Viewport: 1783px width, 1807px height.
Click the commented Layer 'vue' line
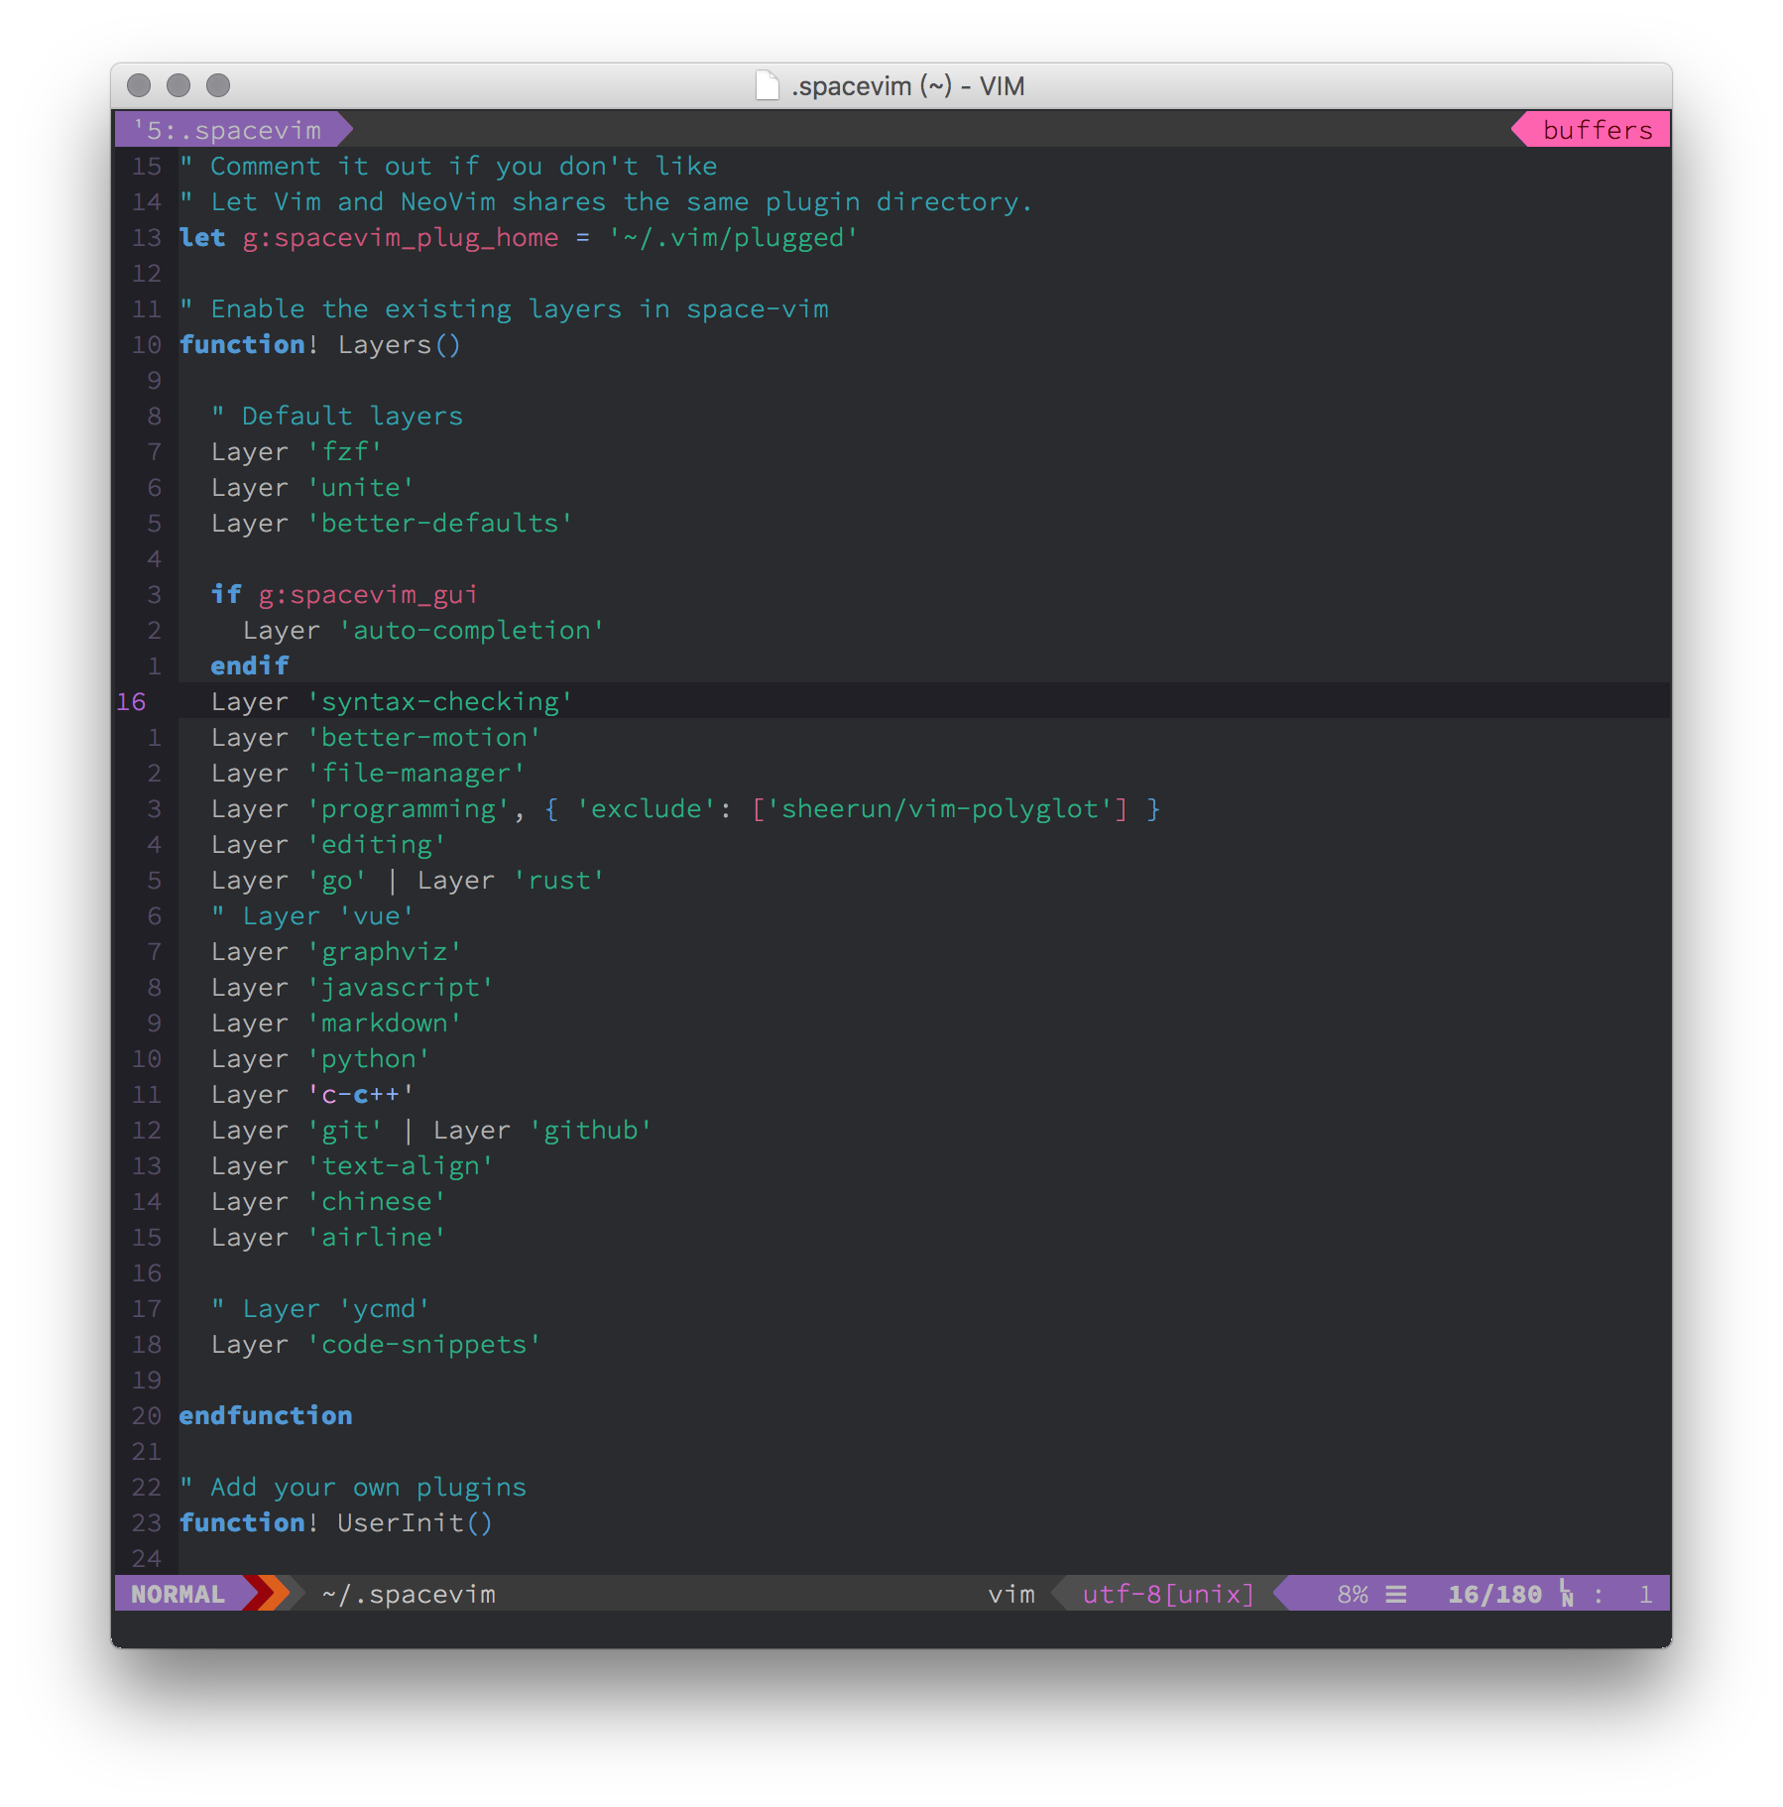[x=312, y=915]
